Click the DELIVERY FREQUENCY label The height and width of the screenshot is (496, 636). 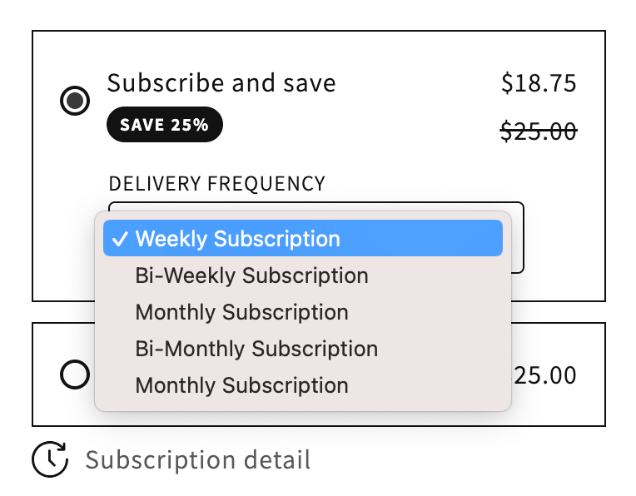(x=216, y=184)
